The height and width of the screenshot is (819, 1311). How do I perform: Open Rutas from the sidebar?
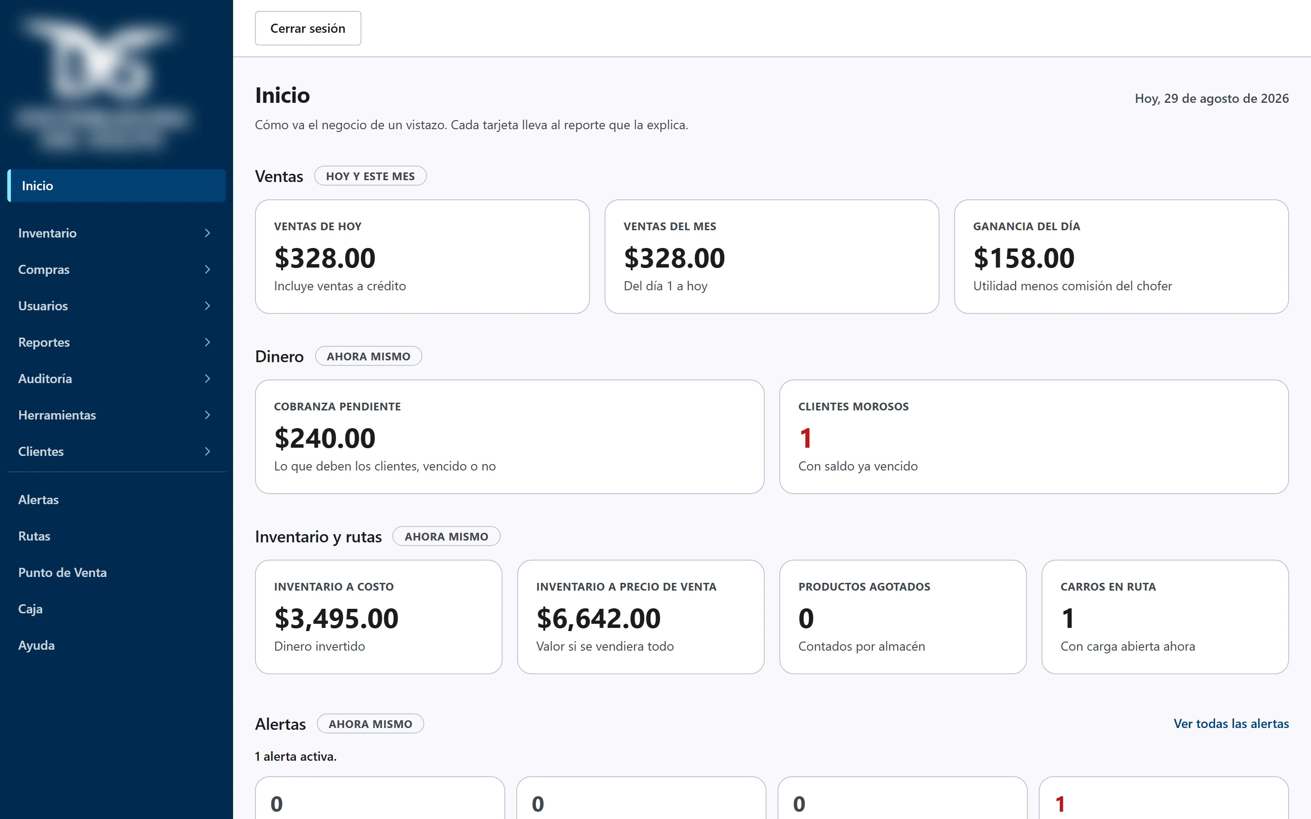(x=117, y=536)
